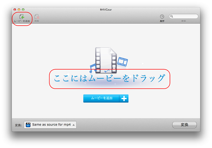Screen dimensions: 212x148
Task: Click the blue ムービーを追加 button
Action: (x=106, y=98)
